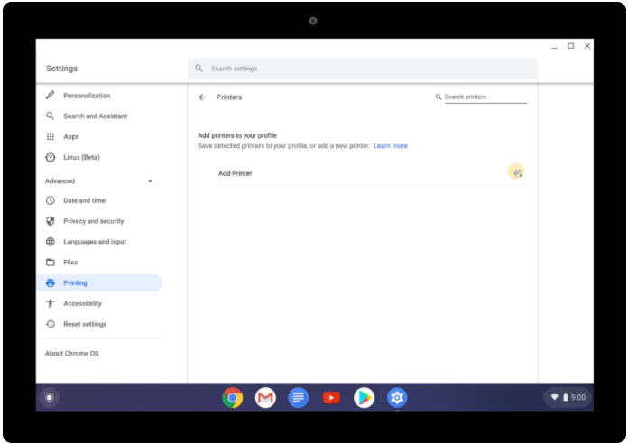
Task: Click the Languages and input globe icon
Action: [x=50, y=242]
